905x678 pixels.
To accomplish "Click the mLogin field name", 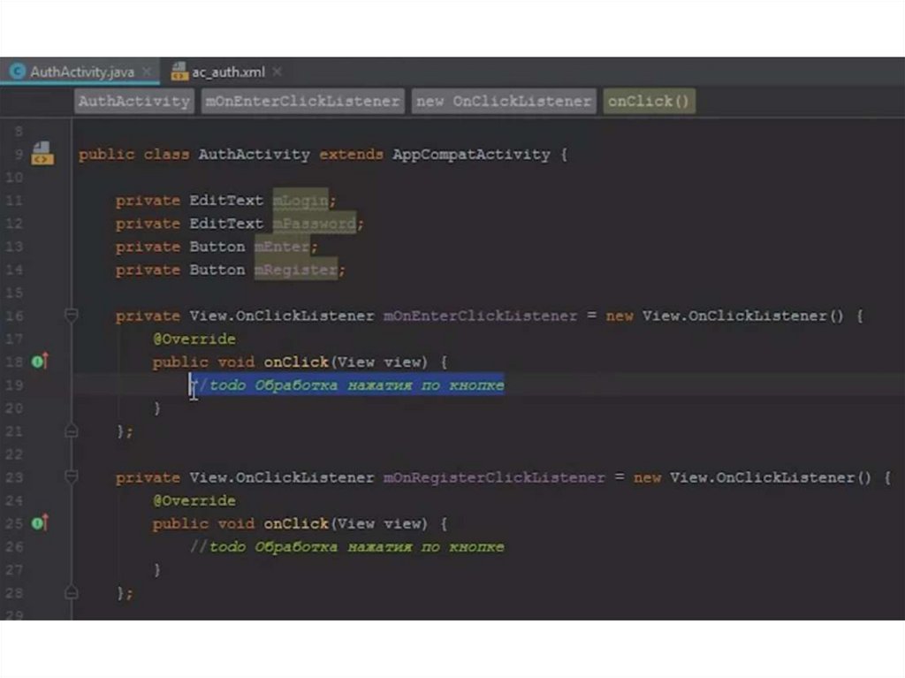I will tap(300, 201).
